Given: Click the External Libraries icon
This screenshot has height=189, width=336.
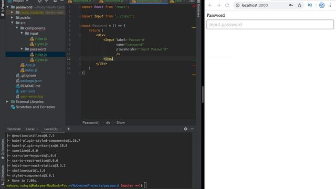Looking at the screenshot, I should coord(13,101).
